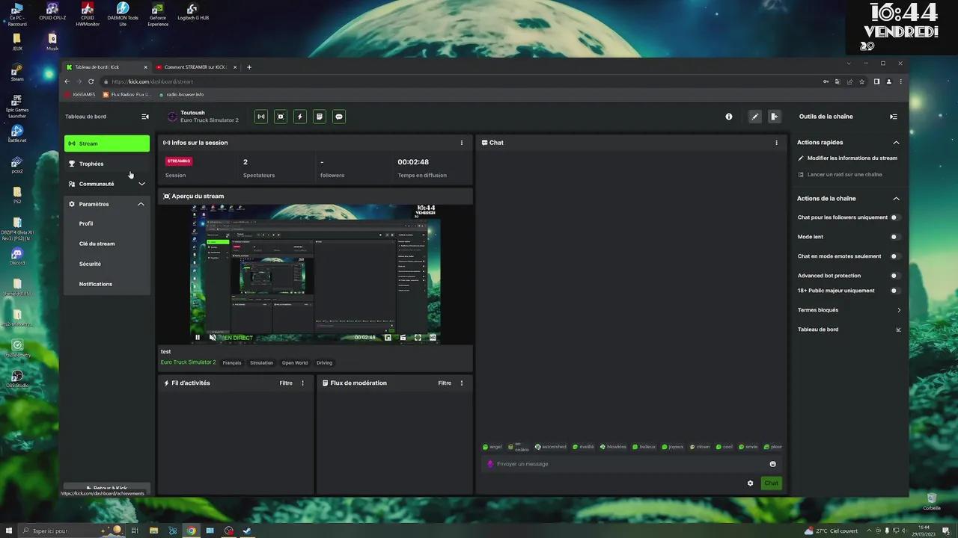Open the Toutoush channel avatar
Image resolution: width=958 pixels, height=538 pixels.
172,117
